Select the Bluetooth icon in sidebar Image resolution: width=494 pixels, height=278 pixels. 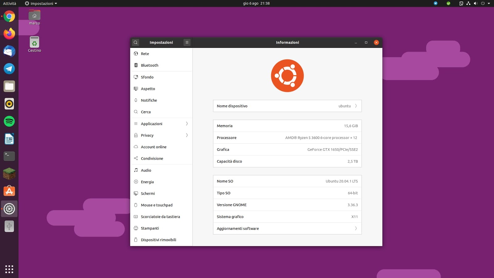pos(136,65)
